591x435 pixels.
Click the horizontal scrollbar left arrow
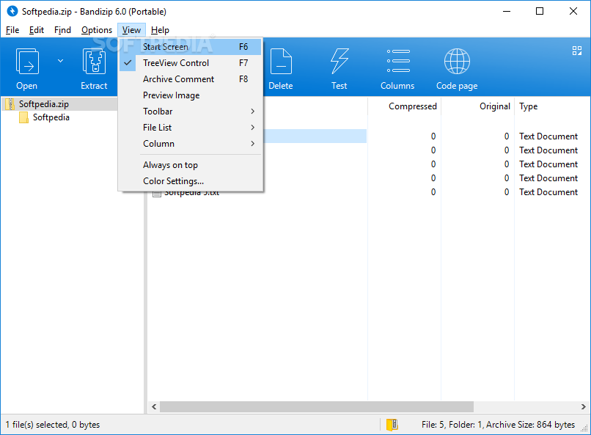pos(154,406)
